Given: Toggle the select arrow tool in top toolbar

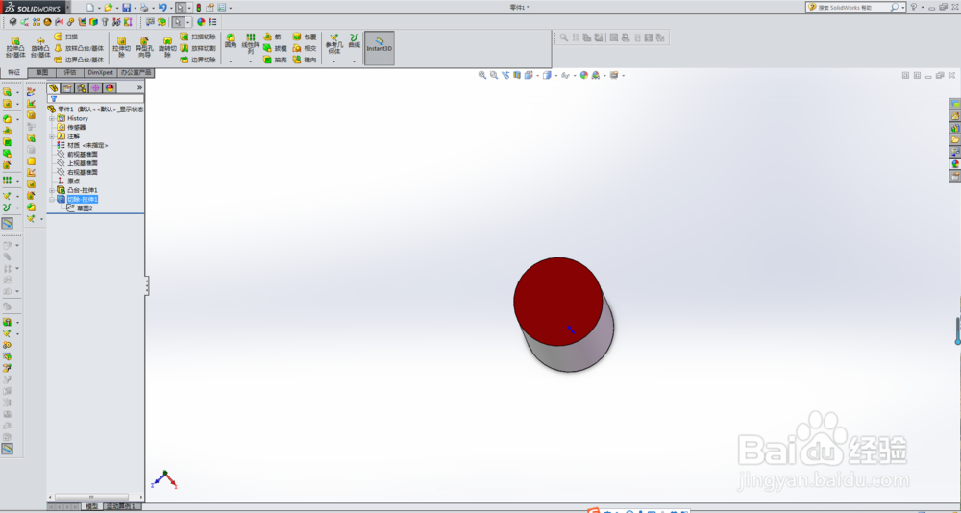Looking at the screenshot, I should pos(181,8).
